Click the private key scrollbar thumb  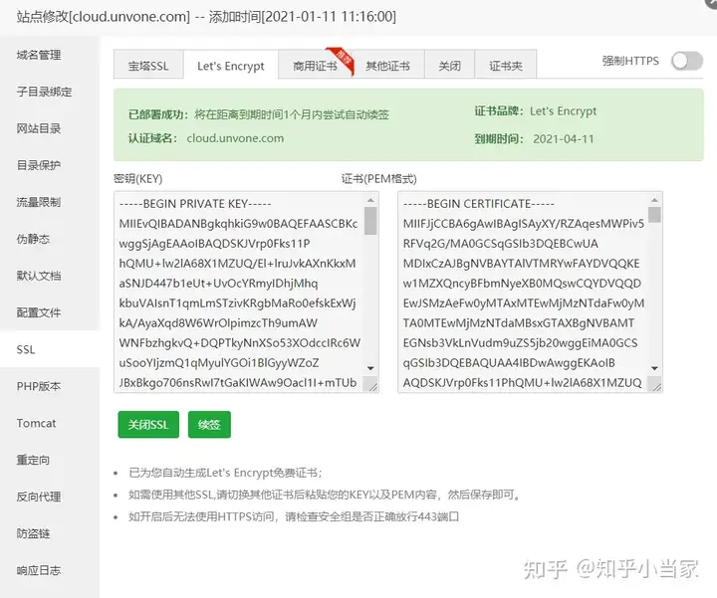370,221
